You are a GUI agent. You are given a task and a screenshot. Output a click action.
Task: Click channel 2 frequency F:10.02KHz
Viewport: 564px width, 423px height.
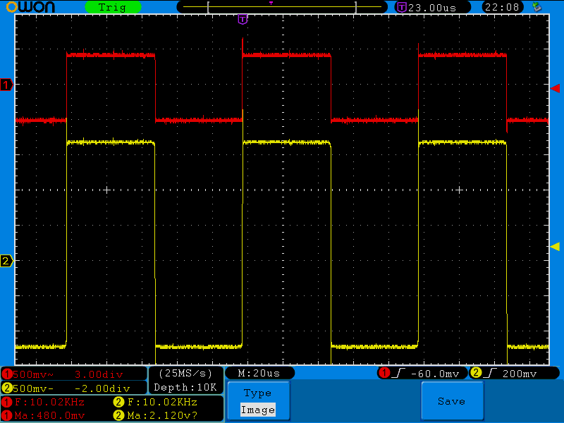click(163, 402)
